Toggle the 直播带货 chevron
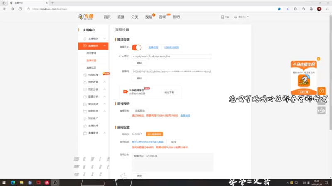332x186 pixels. tap(105, 133)
